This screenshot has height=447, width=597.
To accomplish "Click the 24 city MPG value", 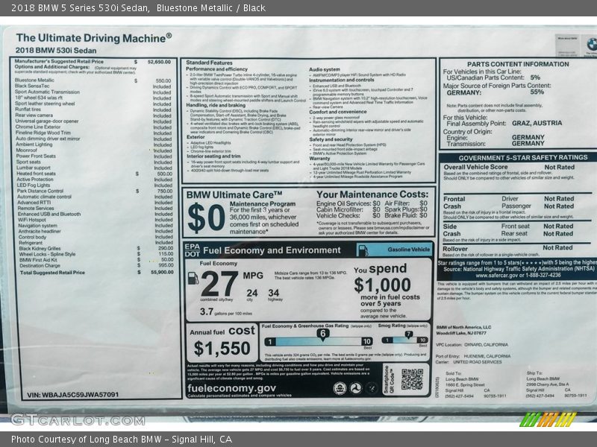I will click(251, 293).
